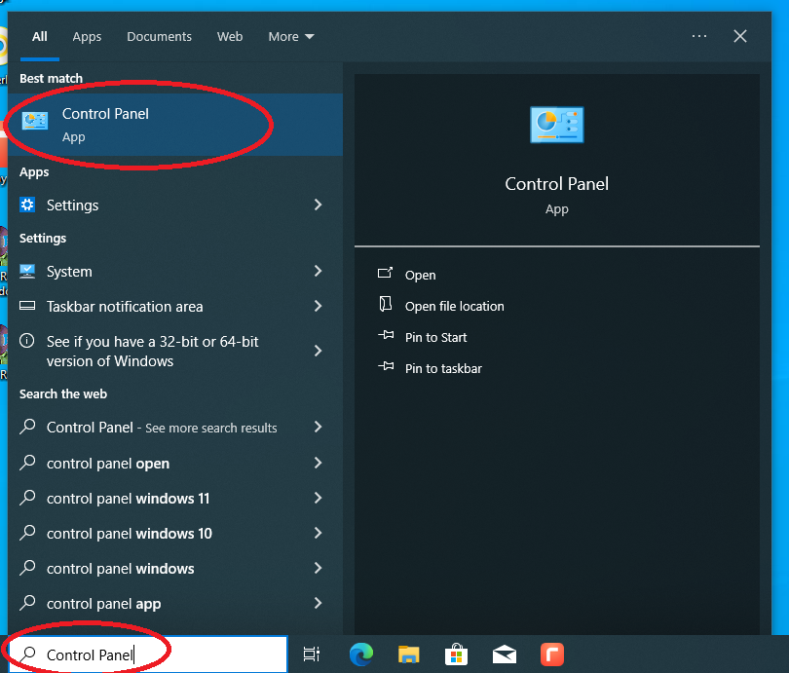The width and height of the screenshot is (789, 673).
Task: Expand 'See more search results' arrow
Action: [318, 427]
